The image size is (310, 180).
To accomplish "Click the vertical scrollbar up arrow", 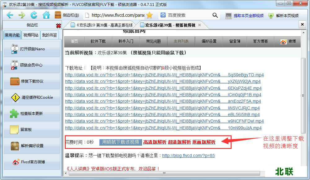I will click(303, 33).
